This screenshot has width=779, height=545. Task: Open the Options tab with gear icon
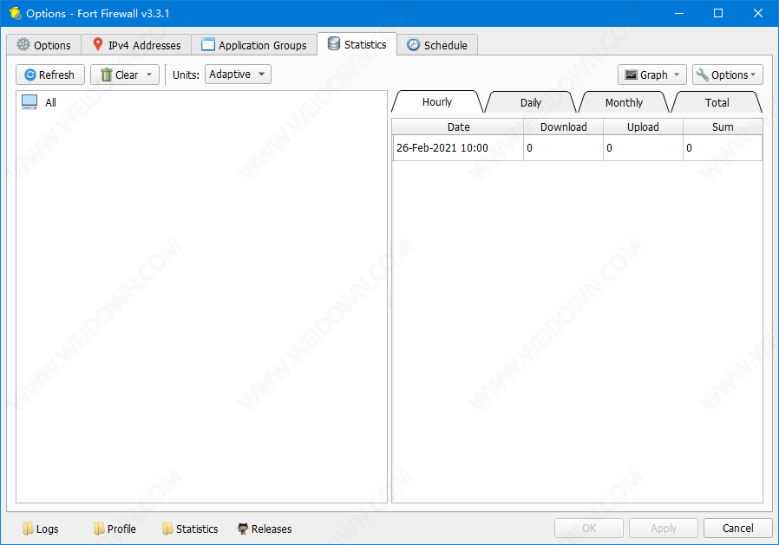tap(43, 45)
